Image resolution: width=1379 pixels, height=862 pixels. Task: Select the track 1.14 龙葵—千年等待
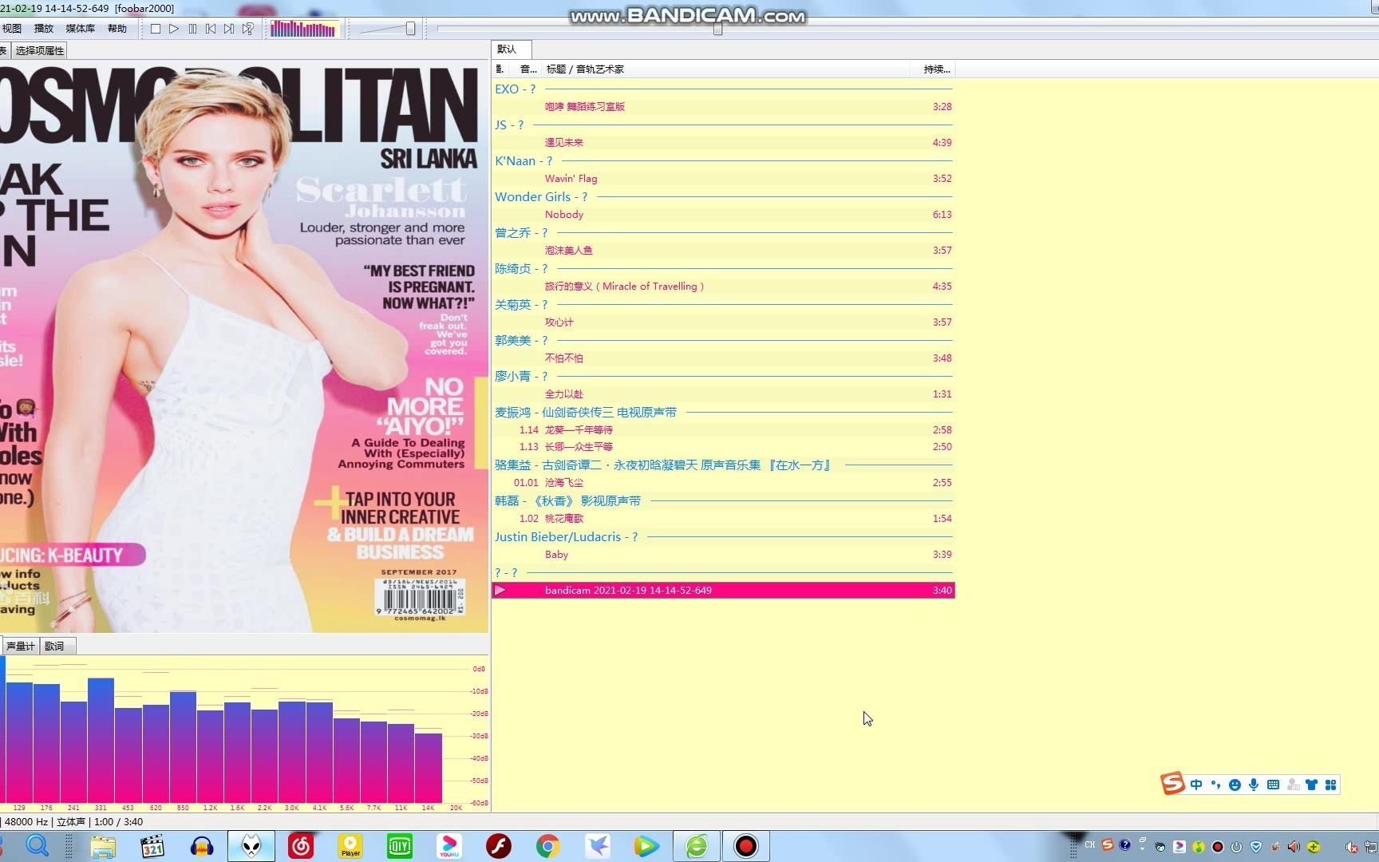[x=723, y=429]
